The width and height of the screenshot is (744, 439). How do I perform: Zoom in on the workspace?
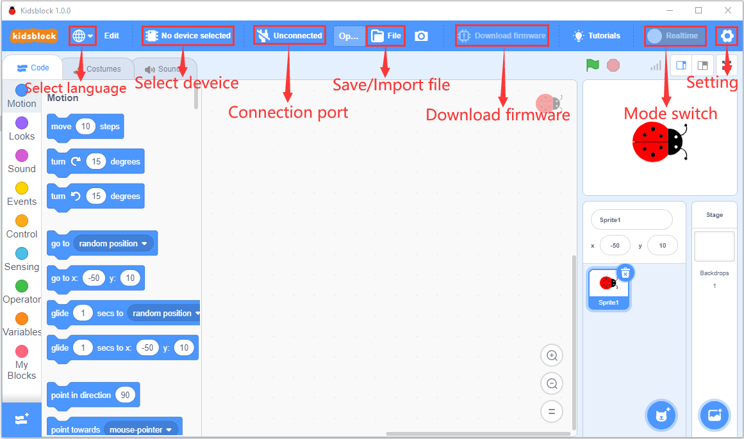551,355
